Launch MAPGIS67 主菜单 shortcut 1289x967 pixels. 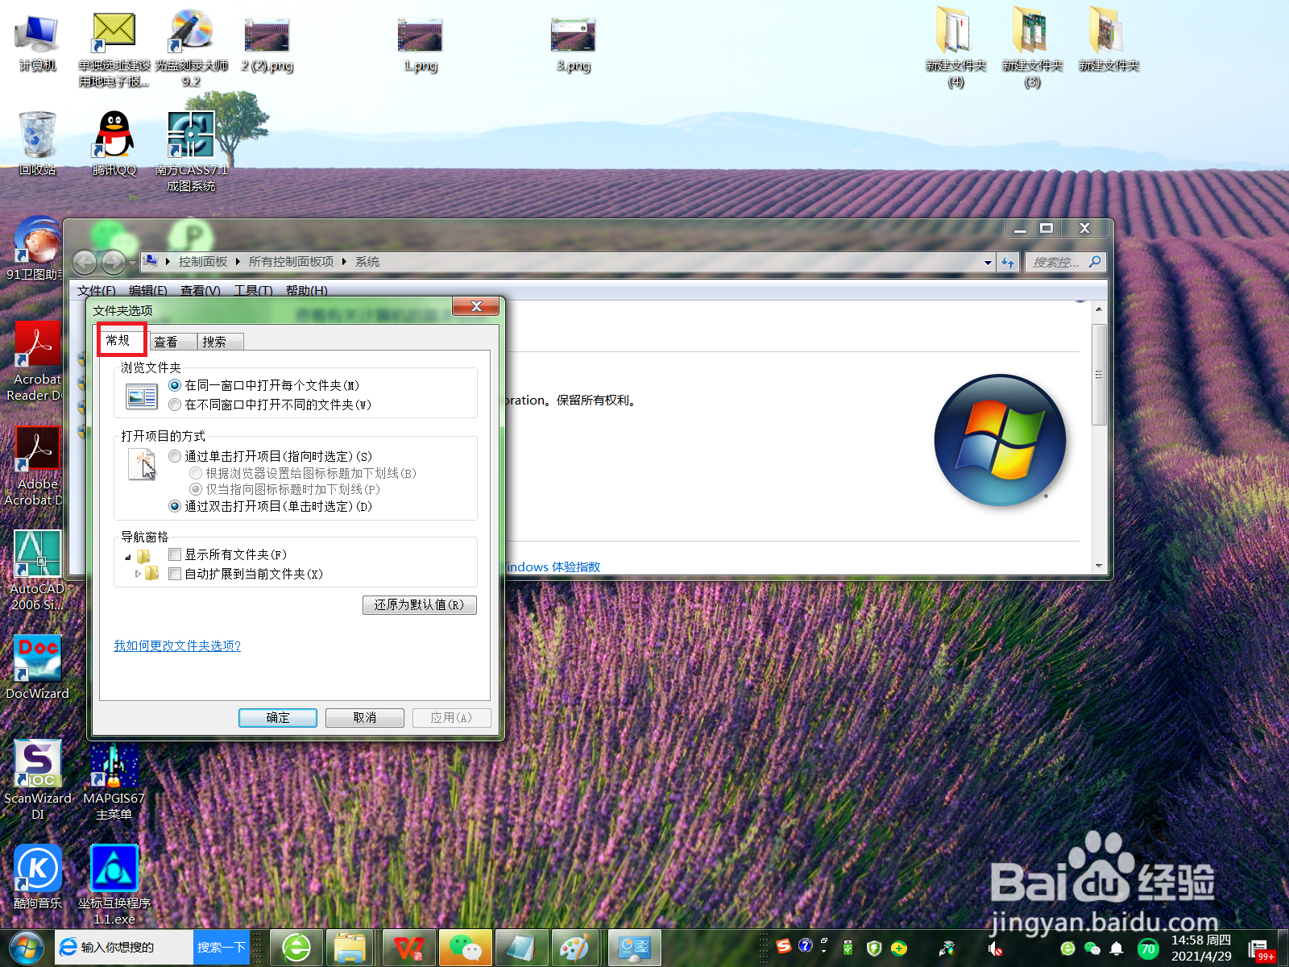114,780
